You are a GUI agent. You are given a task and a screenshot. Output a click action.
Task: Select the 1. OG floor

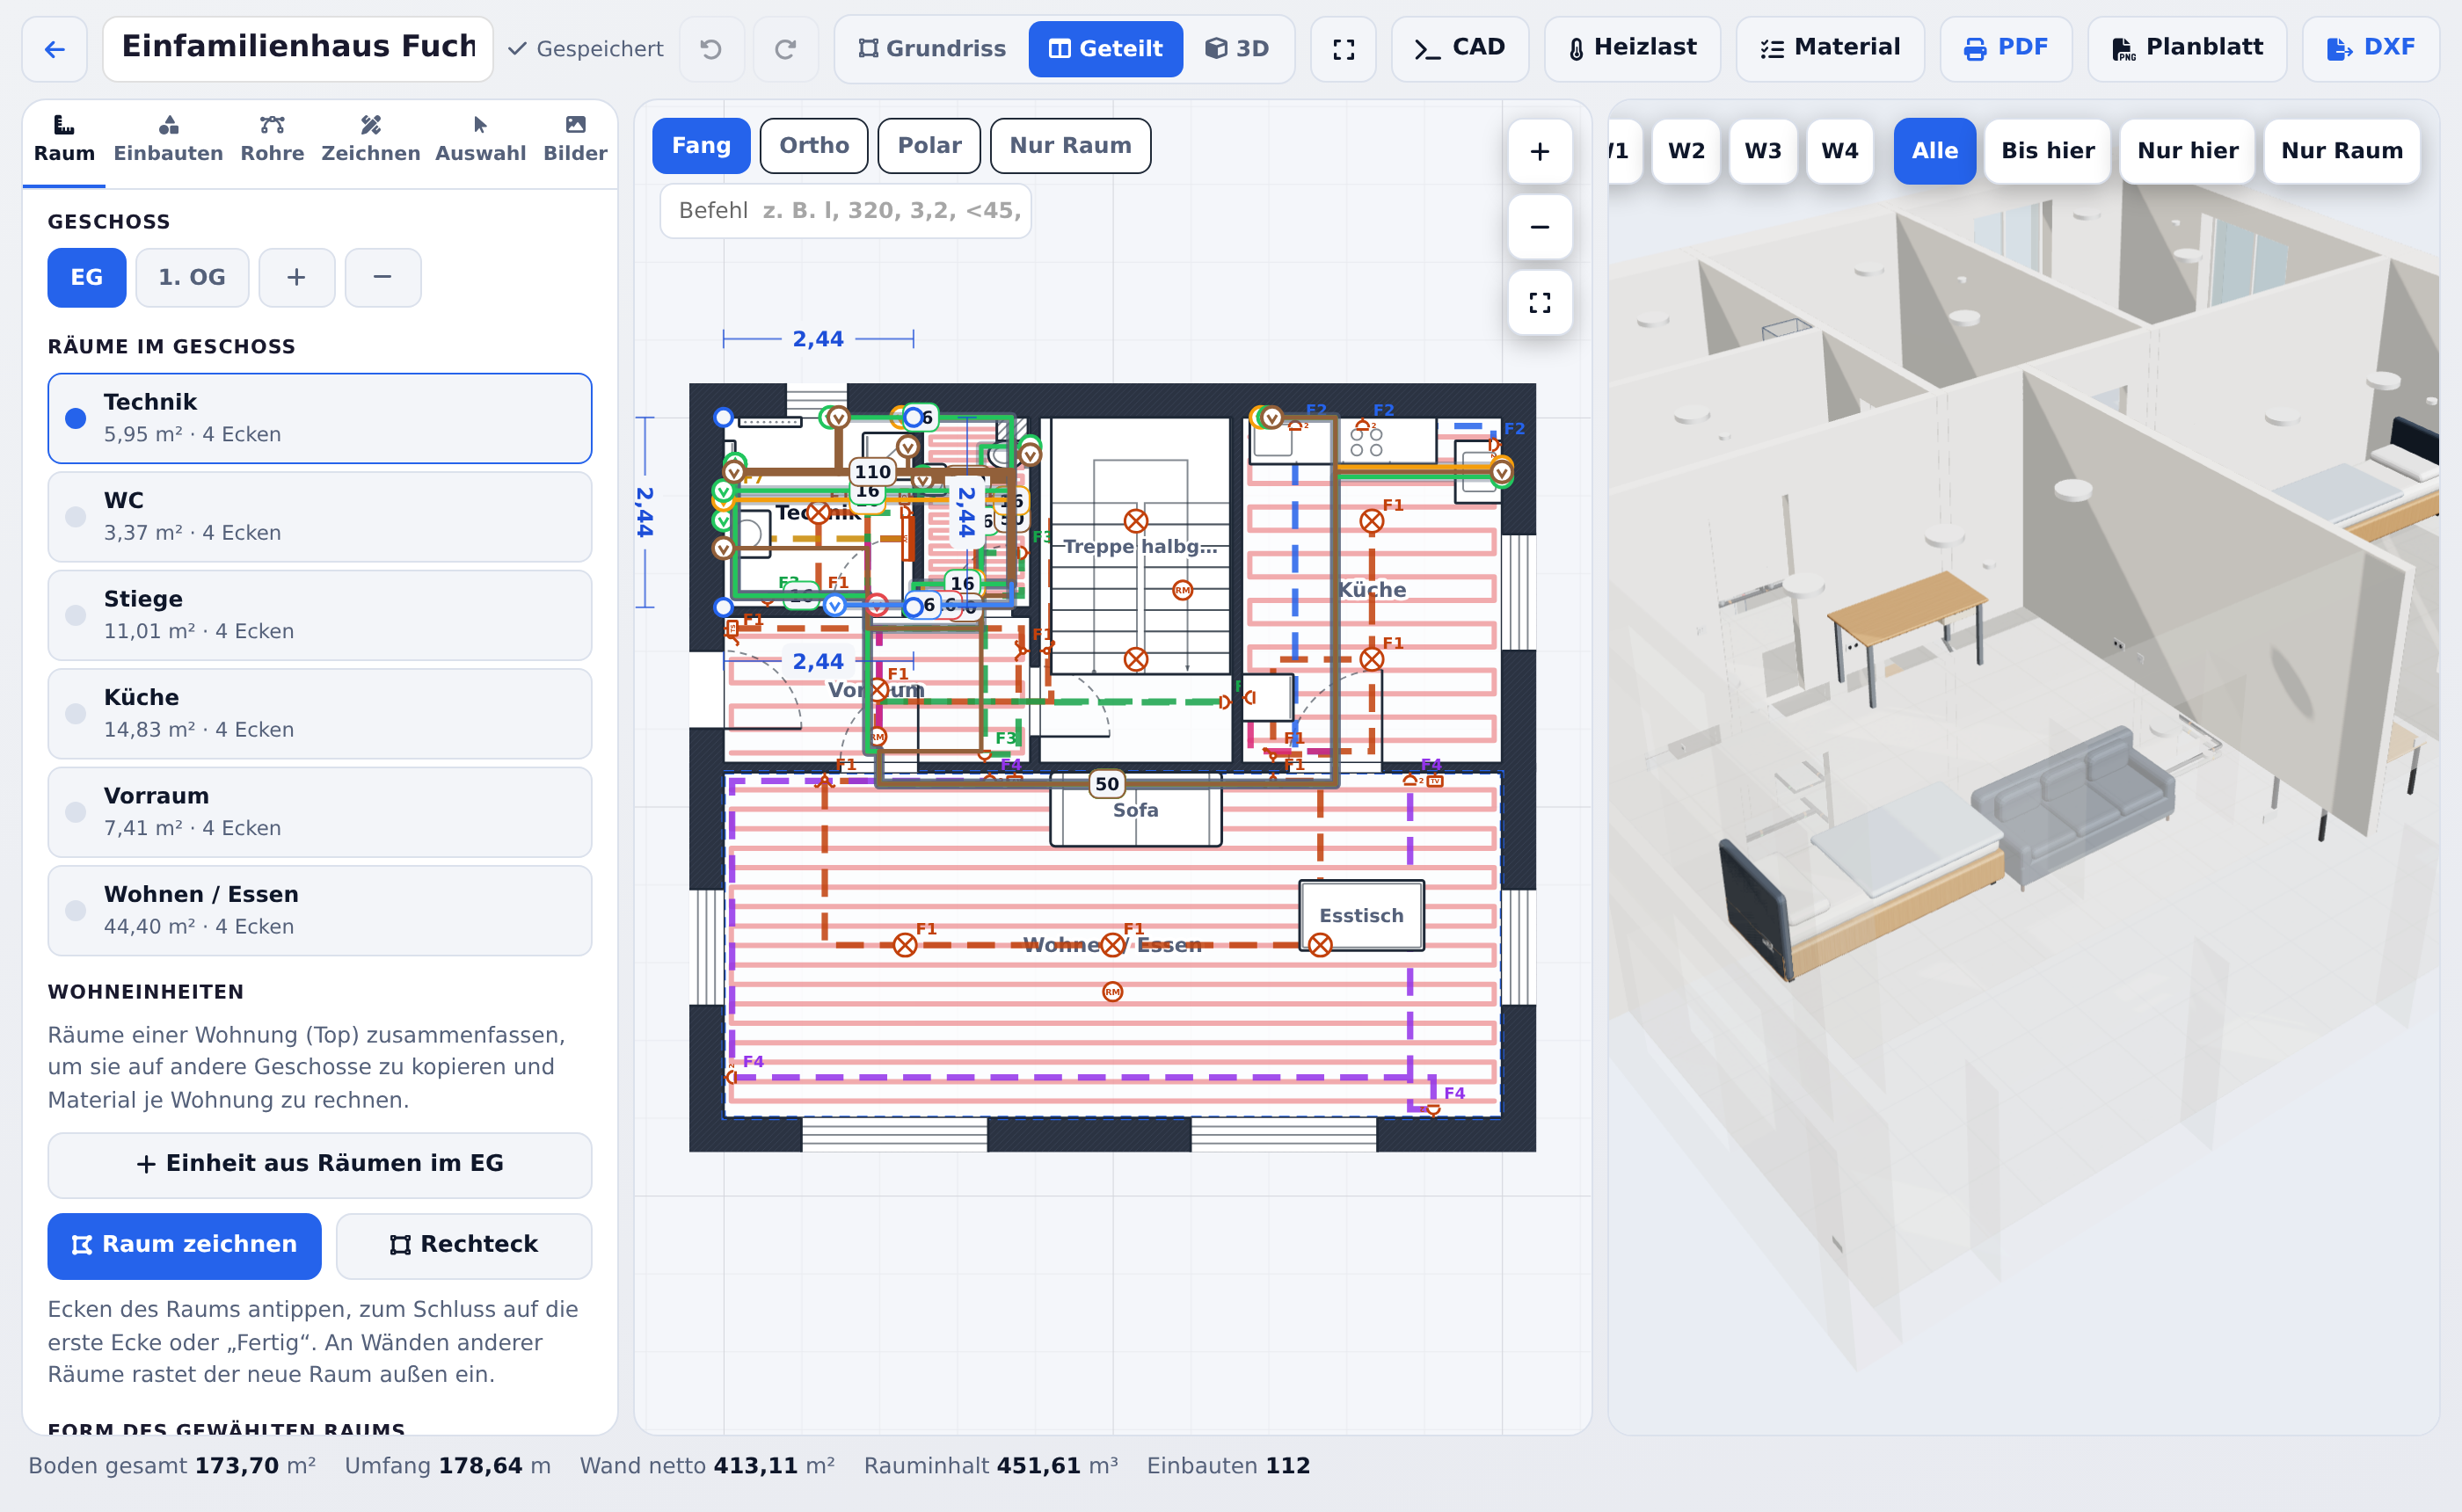pos(192,277)
